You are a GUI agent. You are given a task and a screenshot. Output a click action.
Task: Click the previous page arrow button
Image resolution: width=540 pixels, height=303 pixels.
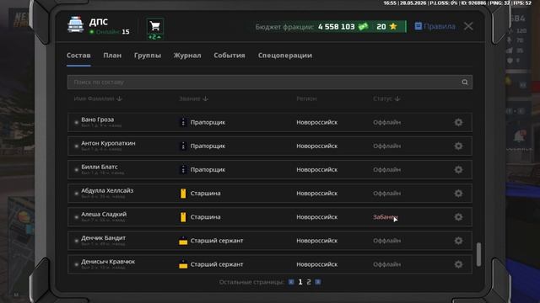coord(291,282)
